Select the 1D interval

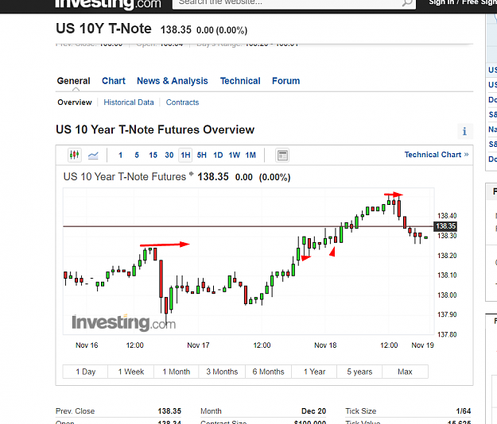[218, 155]
